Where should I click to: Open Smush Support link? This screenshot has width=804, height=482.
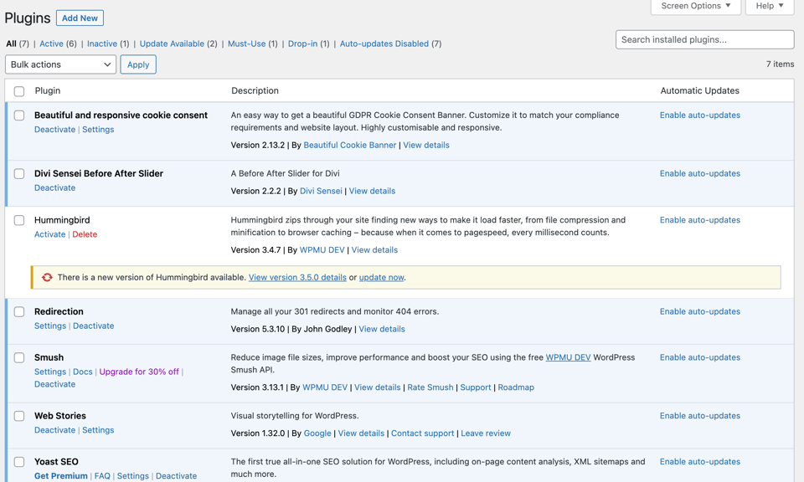coord(476,387)
